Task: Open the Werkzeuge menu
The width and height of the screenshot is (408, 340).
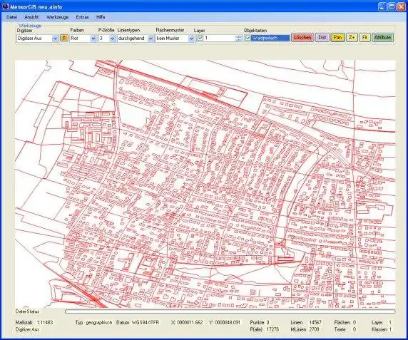Action: tap(57, 17)
